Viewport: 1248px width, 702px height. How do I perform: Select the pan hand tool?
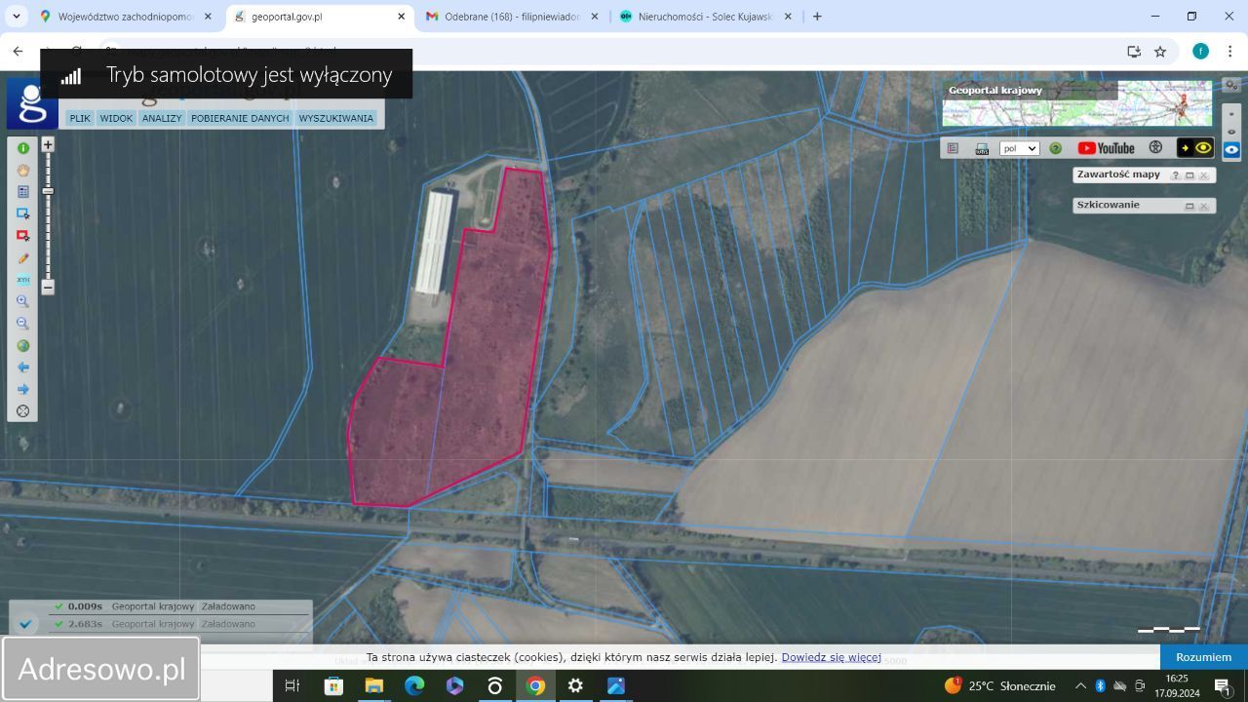click(x=22, y=170)
